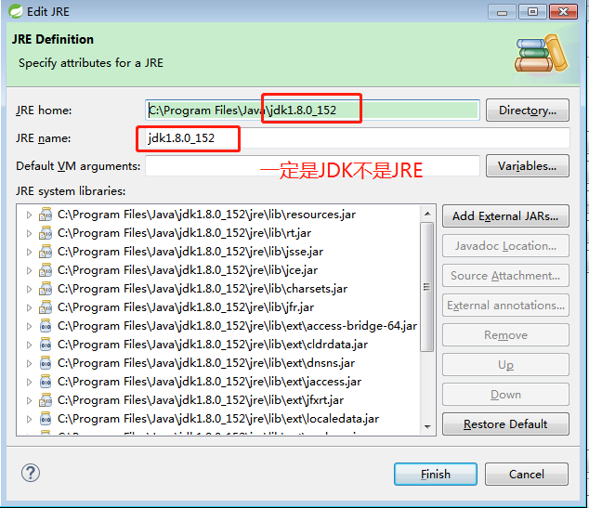Click the Spring leaf icon in the title bar
The height and width of the screenshot is (508, 589).
[16, 11]
